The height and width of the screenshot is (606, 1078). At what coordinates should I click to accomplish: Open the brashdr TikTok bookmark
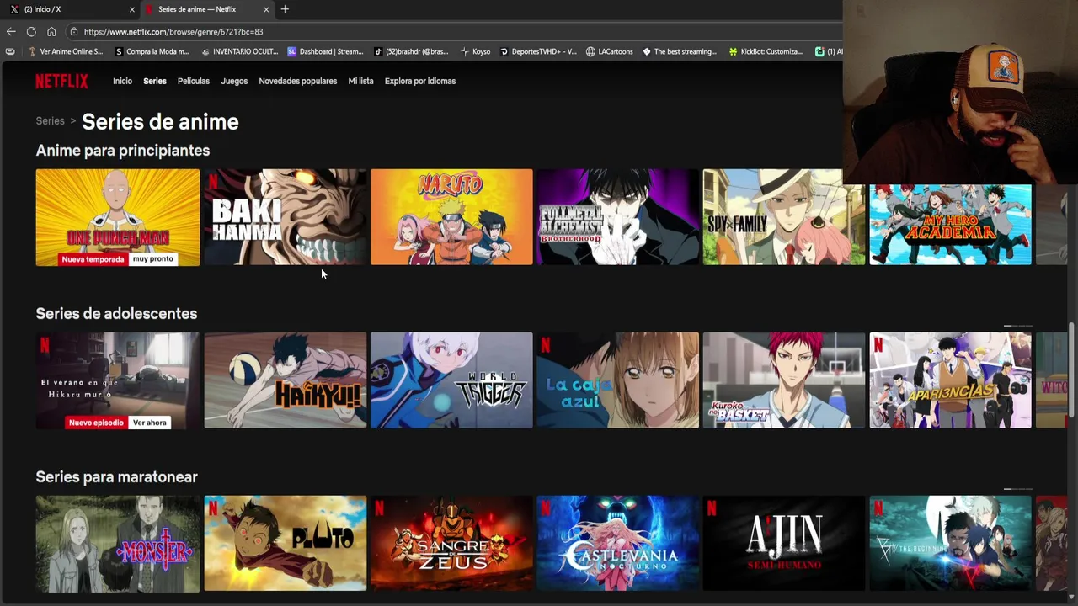(411, 51)
